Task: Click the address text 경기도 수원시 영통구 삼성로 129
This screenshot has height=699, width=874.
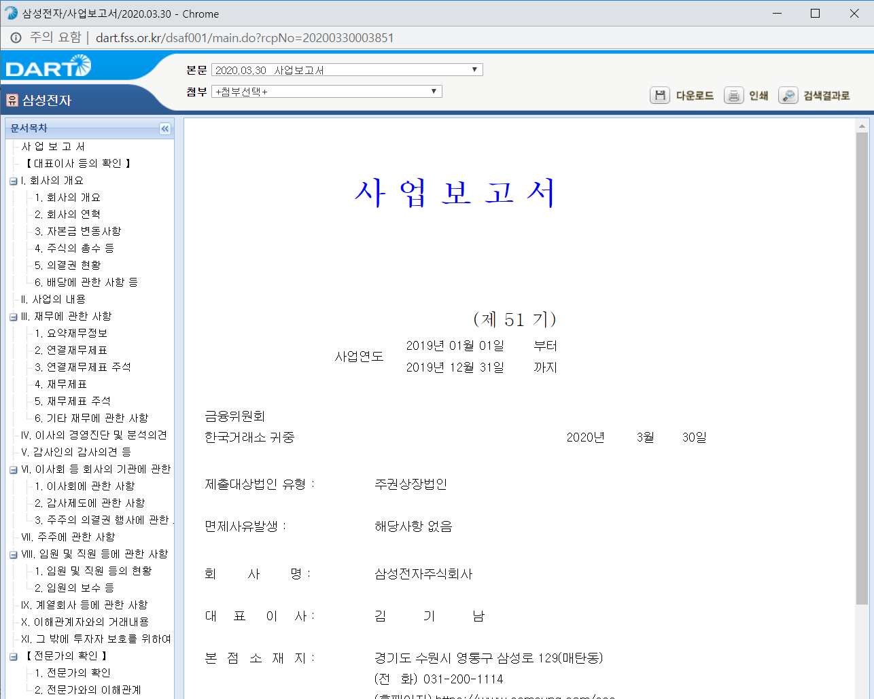Action: coord(489,658)
